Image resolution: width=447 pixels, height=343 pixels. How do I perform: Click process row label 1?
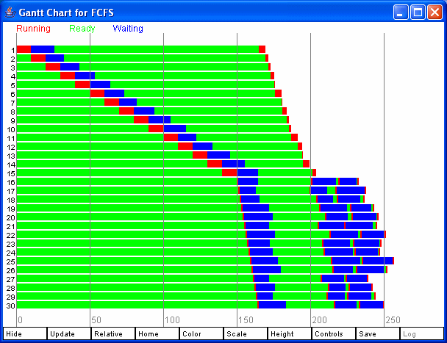(x=13, y=51)
